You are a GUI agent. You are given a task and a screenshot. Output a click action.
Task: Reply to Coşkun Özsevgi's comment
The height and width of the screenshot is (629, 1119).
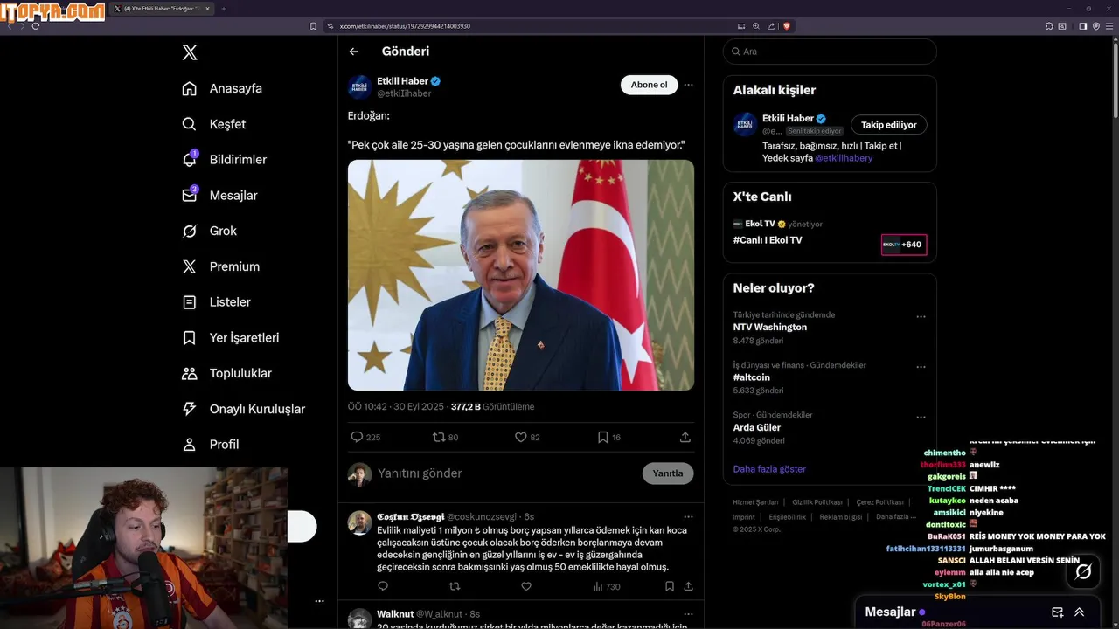click(x=383, y=586)
